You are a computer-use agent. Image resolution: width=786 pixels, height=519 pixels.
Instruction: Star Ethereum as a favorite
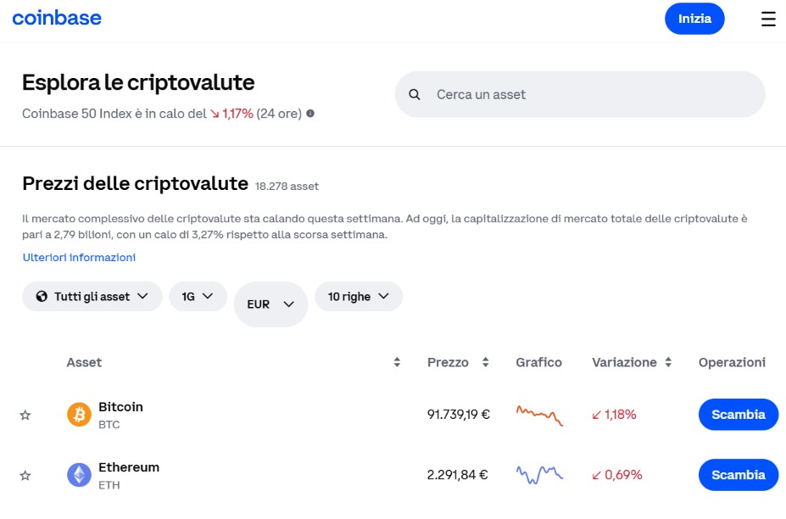(25, 476)
